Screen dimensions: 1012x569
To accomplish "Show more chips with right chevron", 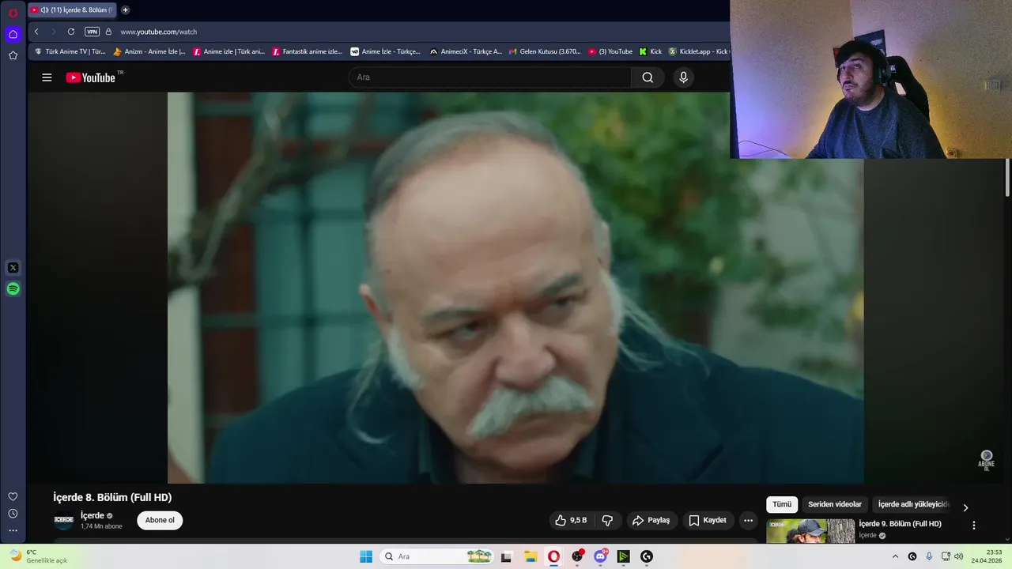I will pyautogui.click(x=965, y=507).
